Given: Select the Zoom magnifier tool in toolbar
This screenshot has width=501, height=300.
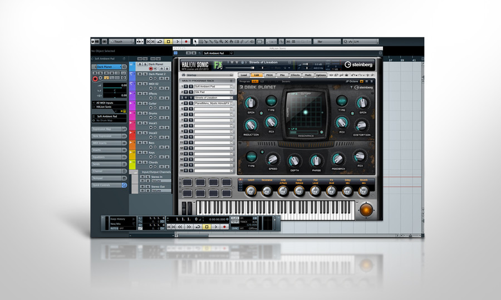Looking at the screenshot, I should [221, 42].
